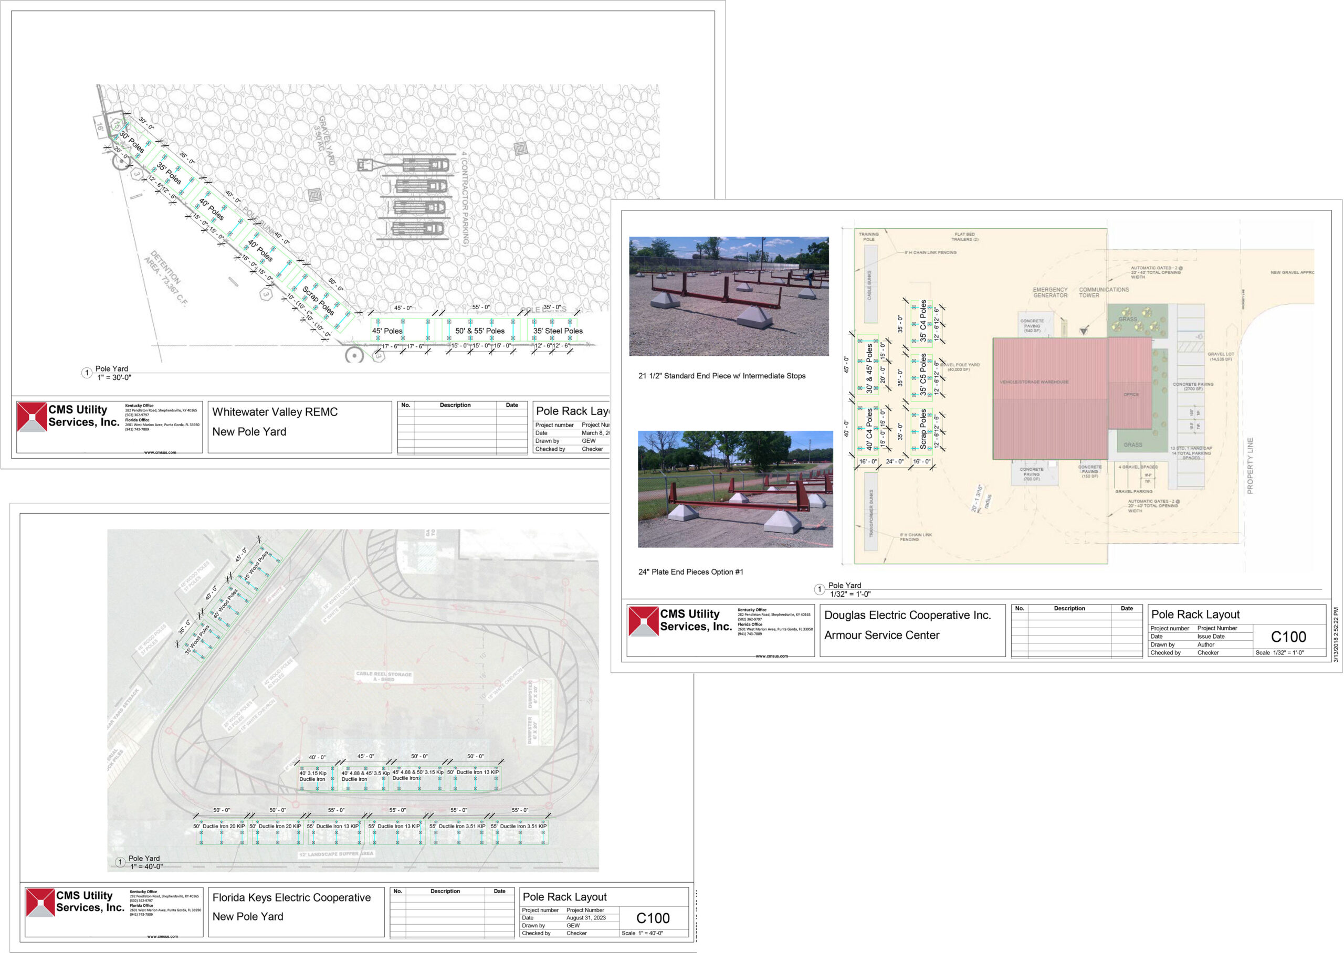Open the Plate End Pieces rack photo
The width and height of the screenshot is (1344, 953).
point(736,490)
